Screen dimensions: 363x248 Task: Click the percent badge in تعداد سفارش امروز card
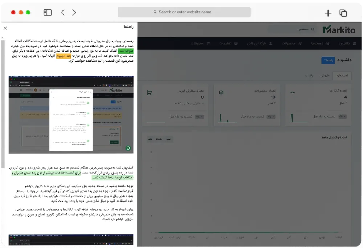tap(199, 117)
